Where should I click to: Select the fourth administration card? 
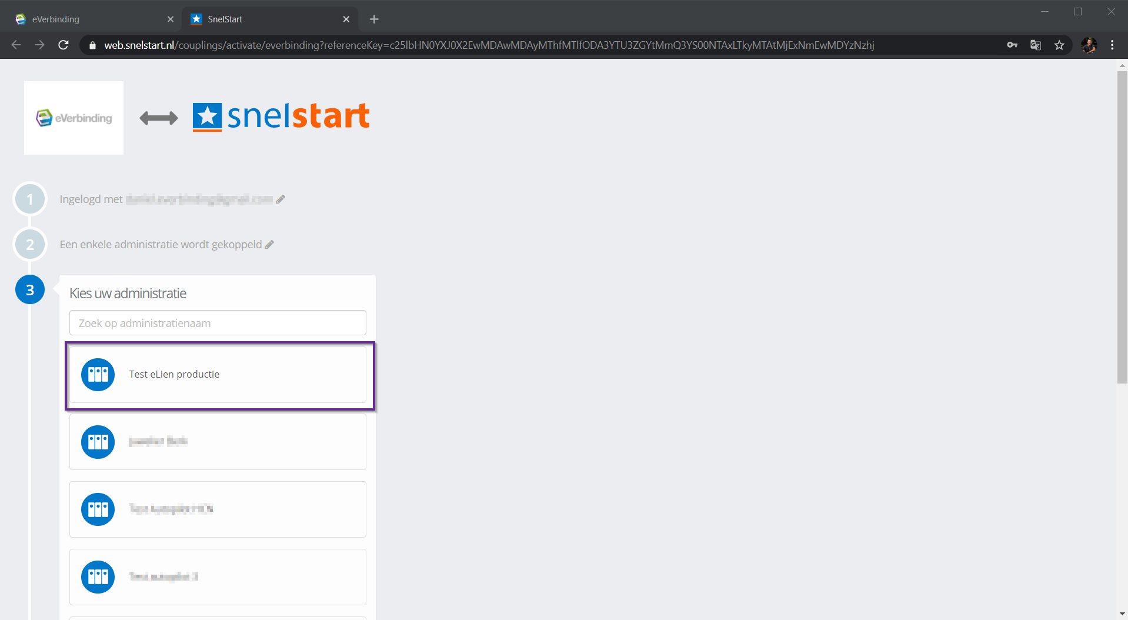click(x=218, y=577)
